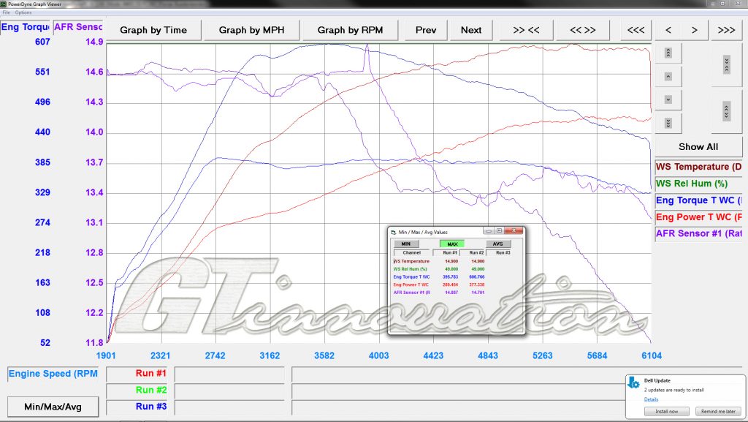Click the Run #2 description field
Image resolution: width=748 pixels, height=422 pixels.
point(229,391)
